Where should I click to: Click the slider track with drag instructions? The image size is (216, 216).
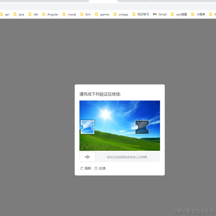point(120,157)
